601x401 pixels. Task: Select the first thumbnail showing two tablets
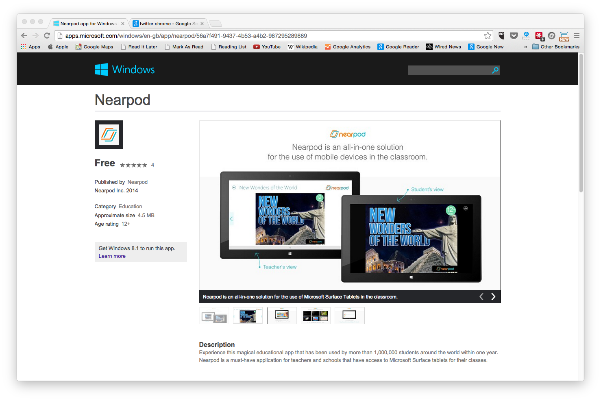click(x=214, y=316)
